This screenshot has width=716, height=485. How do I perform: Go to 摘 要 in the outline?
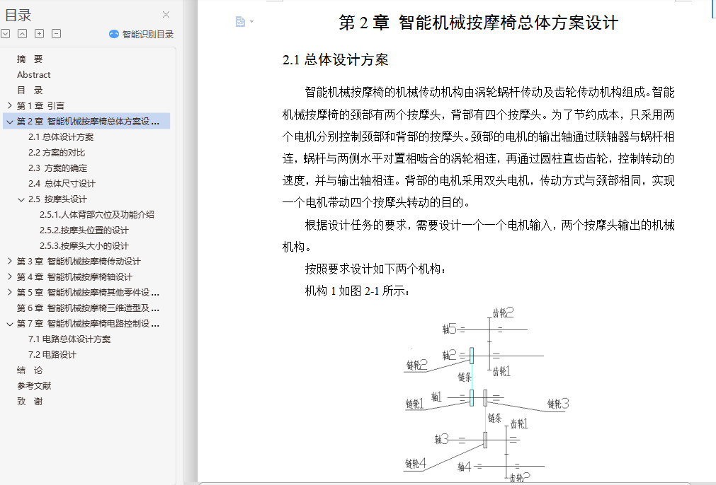30,59
